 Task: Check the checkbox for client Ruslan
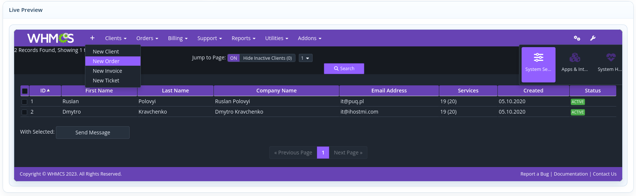(25, 102)
